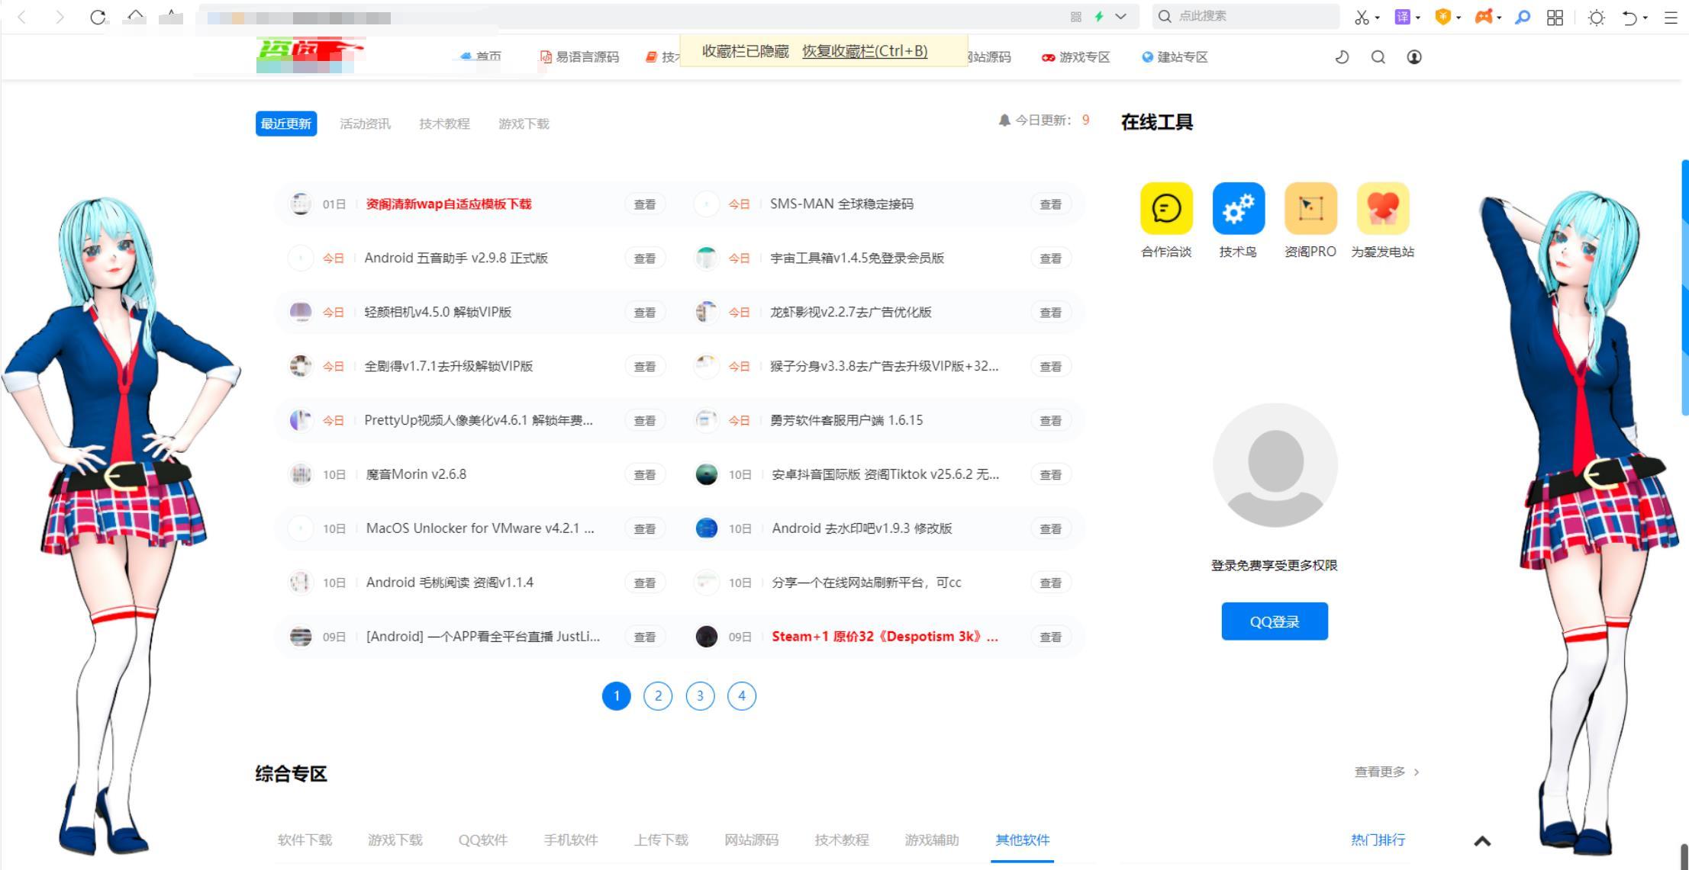Select the 最近更新 tab
Image resolution: width=1689 pixels, height=870 pixels.
point(286,124)
